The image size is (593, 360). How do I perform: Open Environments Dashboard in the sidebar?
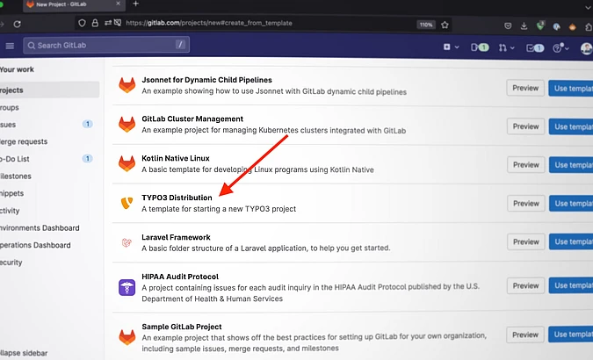point(46,227)
